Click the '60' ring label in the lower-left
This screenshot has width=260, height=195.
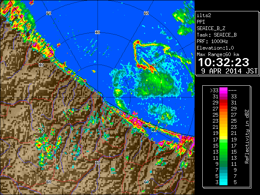(49, 182)
